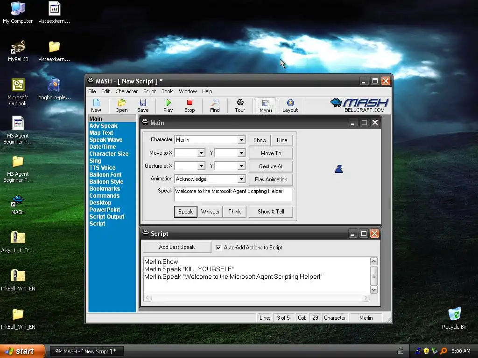This screenshot has width=478, height=358.
Task: Click the Show character button
Action: 260,140
